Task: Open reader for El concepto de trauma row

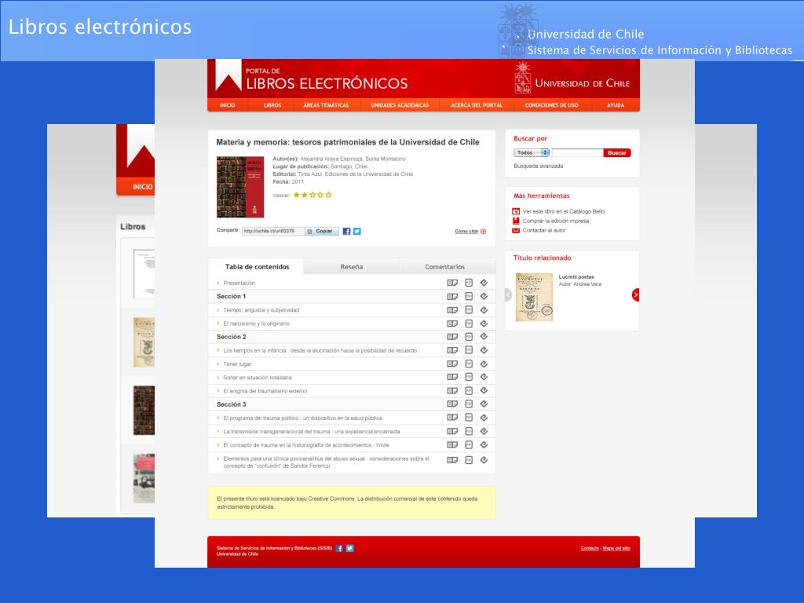Action: (x=451, y=444)
